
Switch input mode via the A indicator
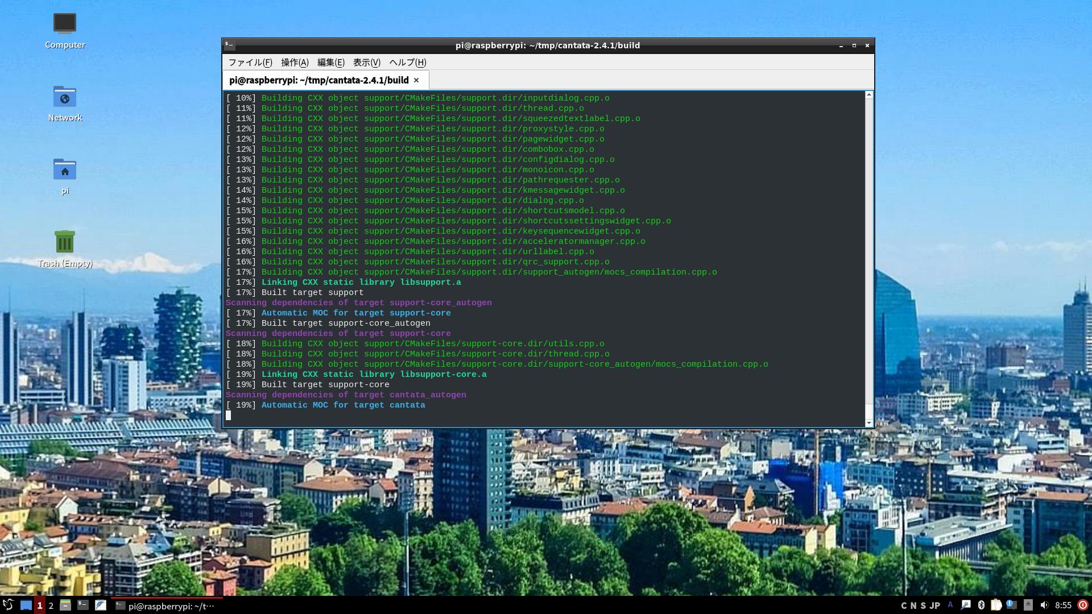coord(950,604)
